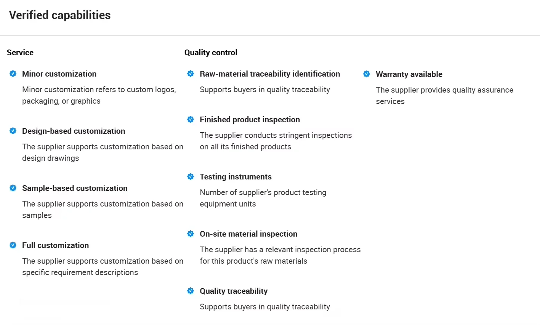540x325 pixels.
Task: Select the Service section heading
Action: point(20,53)
